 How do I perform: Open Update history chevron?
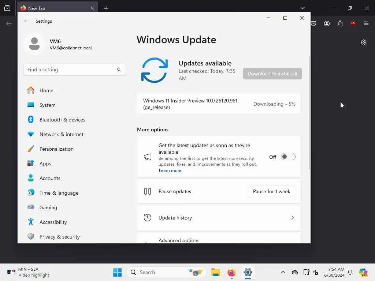[x=292, y=218]
